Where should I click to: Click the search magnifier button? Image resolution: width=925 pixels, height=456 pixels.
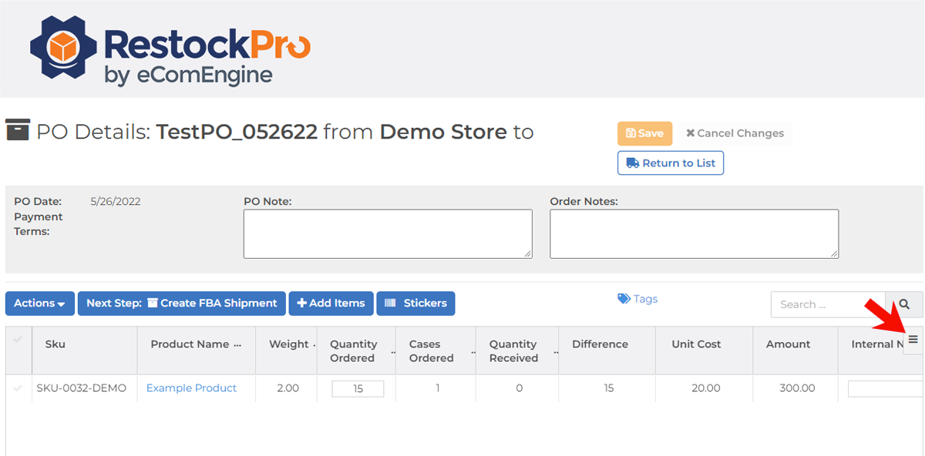(x=903, y=304)
